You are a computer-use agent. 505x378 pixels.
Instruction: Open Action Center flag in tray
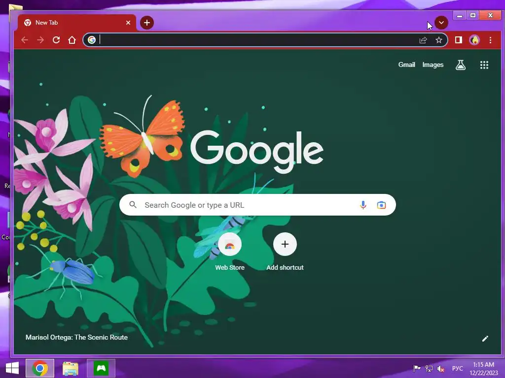click(x=416, y=368)
